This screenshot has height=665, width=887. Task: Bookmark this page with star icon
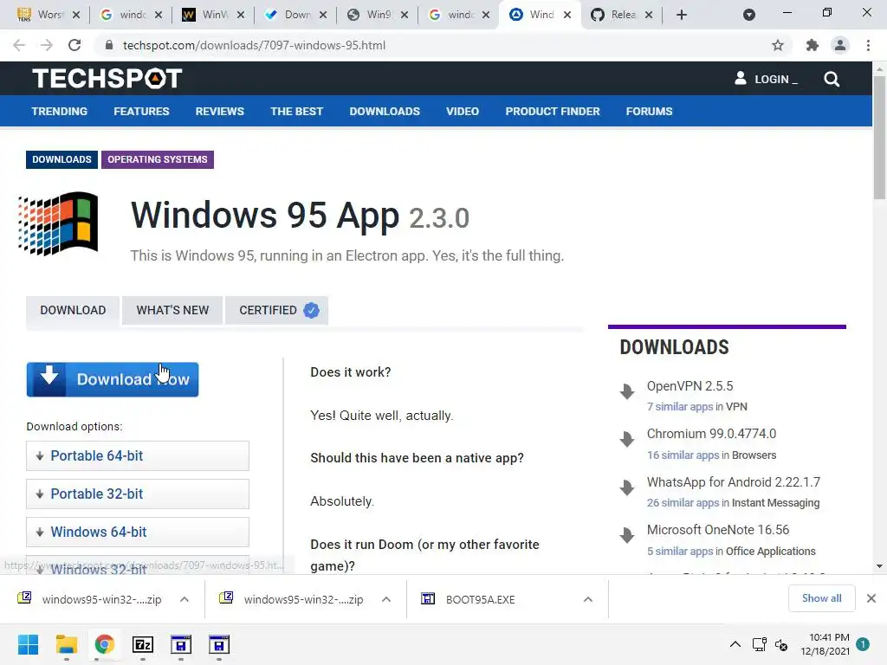coord(778,45)
